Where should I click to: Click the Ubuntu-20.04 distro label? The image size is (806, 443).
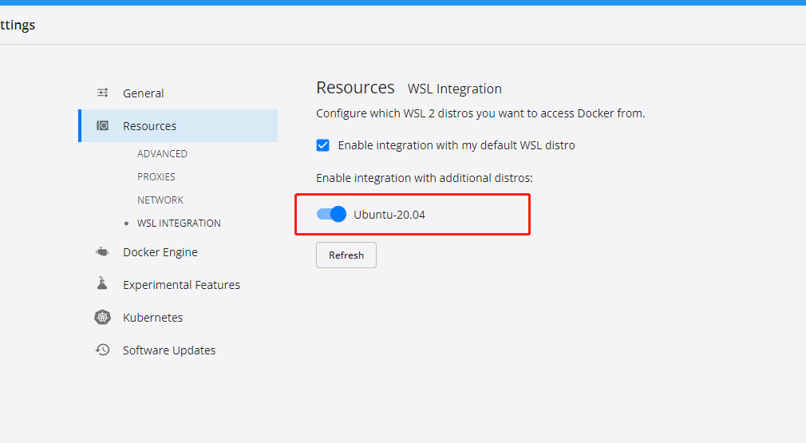389,214
